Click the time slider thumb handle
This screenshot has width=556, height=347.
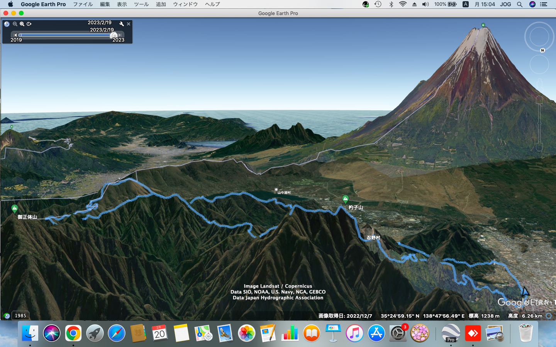[x=114, y=35]
